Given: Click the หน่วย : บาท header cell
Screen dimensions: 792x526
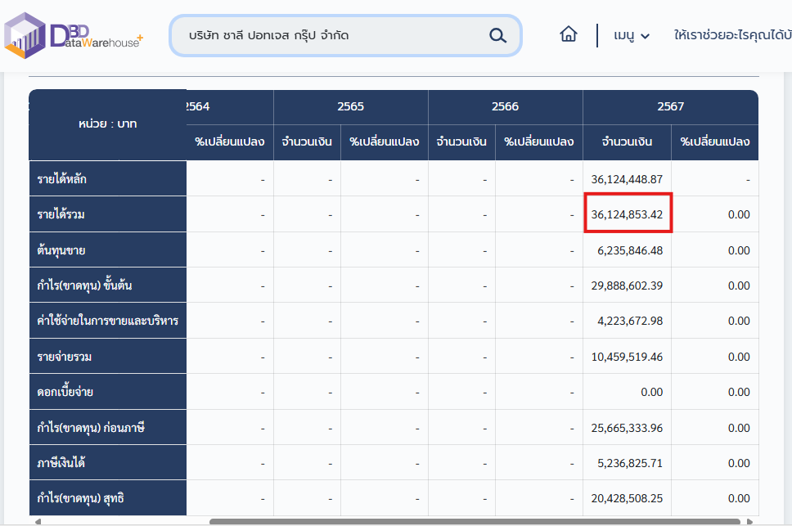Looking at the screenshot, I should (107, 124).
